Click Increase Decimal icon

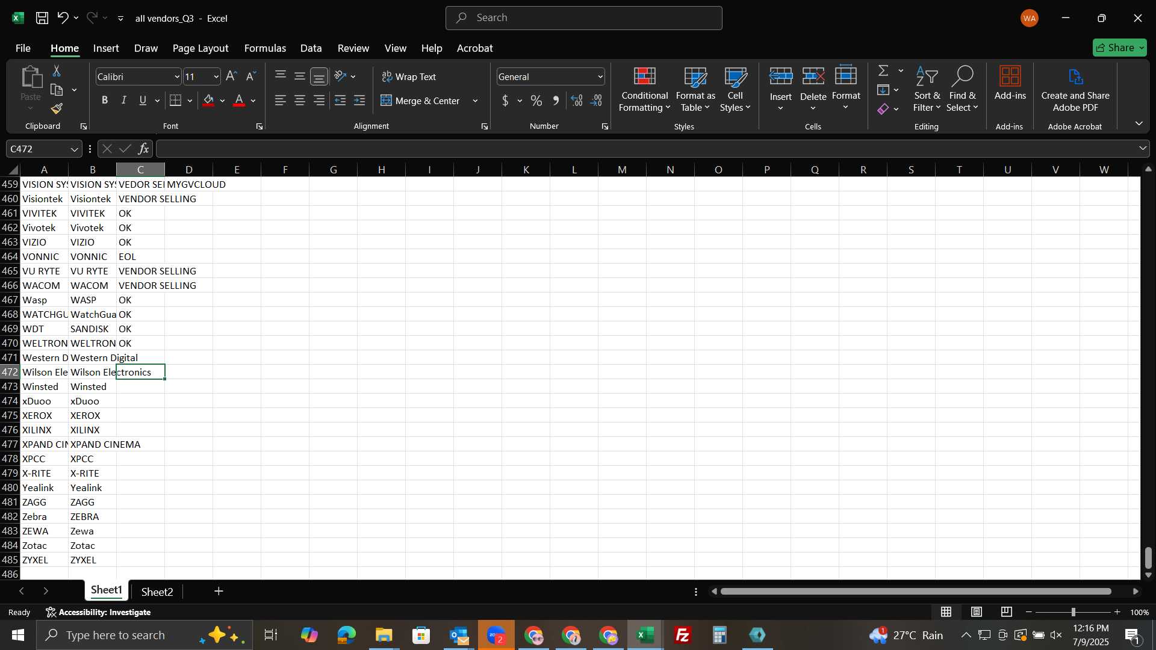[x=577, y=101]
